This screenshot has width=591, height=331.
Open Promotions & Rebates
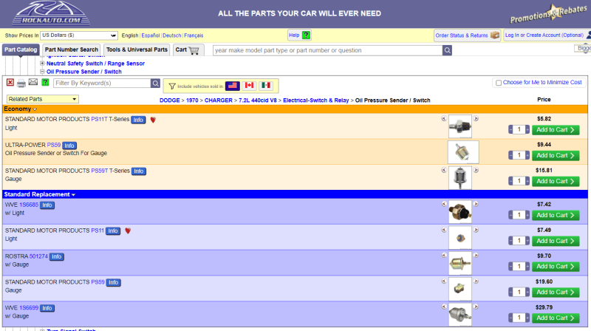548,13
